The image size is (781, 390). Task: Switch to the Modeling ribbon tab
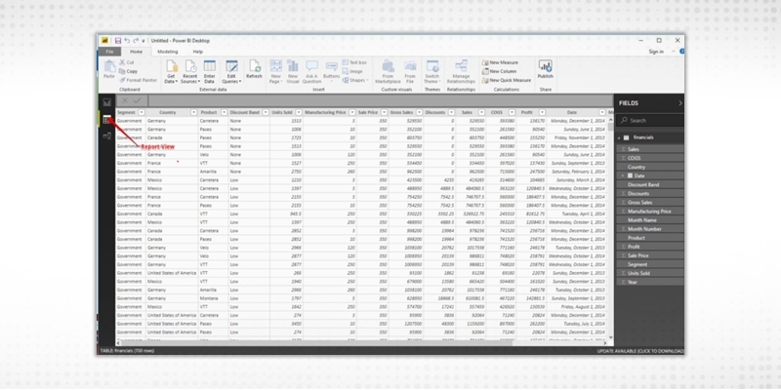(x=167, y=52)
